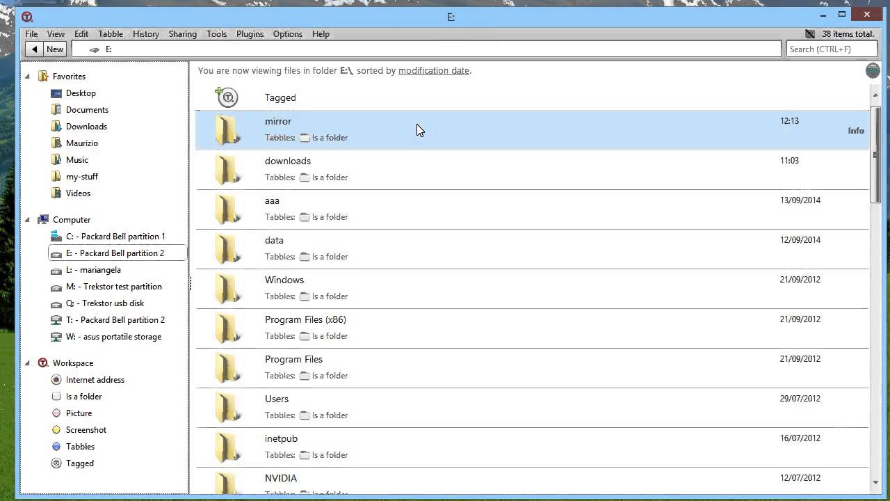Image resolution: width=890 pixels, height=501 pixels.
Task: Select the downloads folder icon
Action: (227, 170)
